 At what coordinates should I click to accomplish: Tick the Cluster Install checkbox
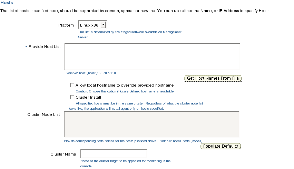[72, 97]
